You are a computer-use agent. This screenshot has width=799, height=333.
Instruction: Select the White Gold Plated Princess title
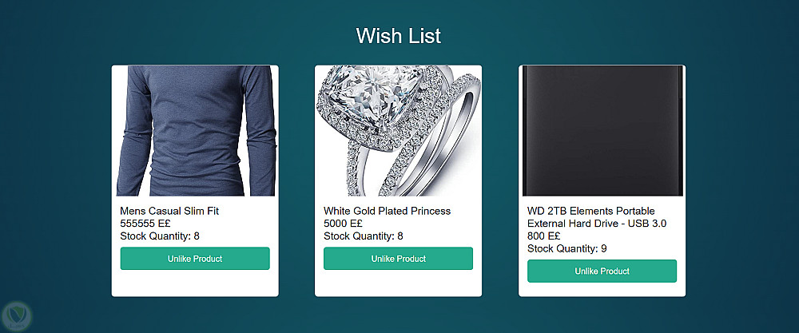[x=388, y=211]
